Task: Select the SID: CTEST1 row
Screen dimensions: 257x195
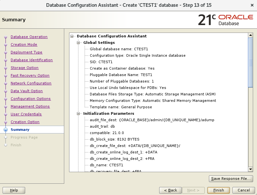Action: [101, 62]
